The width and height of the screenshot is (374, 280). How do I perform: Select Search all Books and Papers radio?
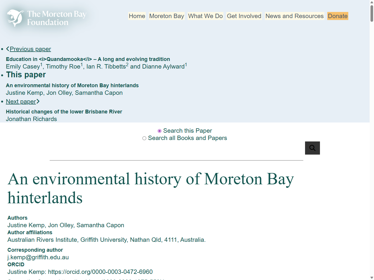(x=144, y=138)
